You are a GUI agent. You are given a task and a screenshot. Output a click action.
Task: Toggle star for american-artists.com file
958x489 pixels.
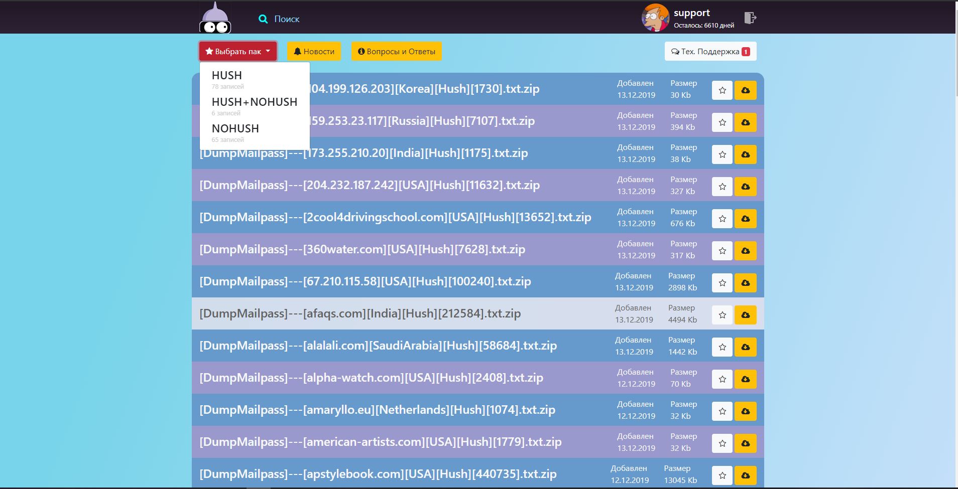[x=722, y=443]
